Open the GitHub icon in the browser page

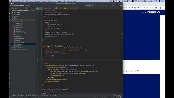[x=159, y=12]
